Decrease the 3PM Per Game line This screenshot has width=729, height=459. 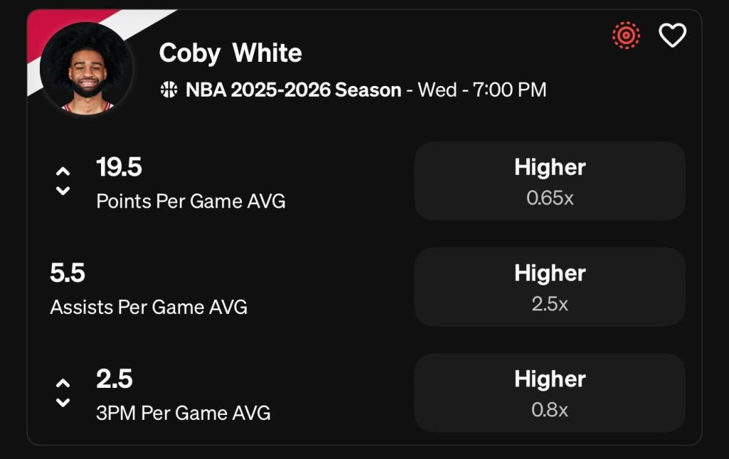[x=63, y=403]
